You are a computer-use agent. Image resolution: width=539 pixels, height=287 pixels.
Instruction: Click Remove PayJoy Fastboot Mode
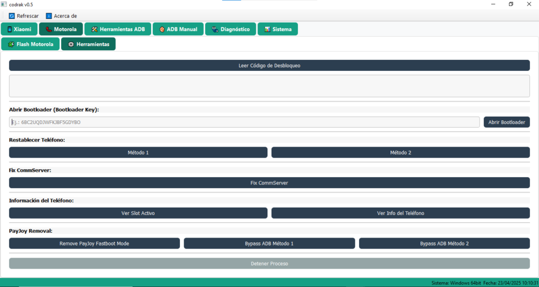(94, 244)
